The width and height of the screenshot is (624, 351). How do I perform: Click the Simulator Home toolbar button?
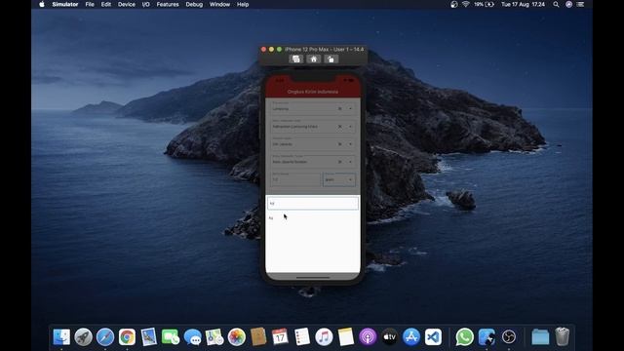click(x=314, y=59)
